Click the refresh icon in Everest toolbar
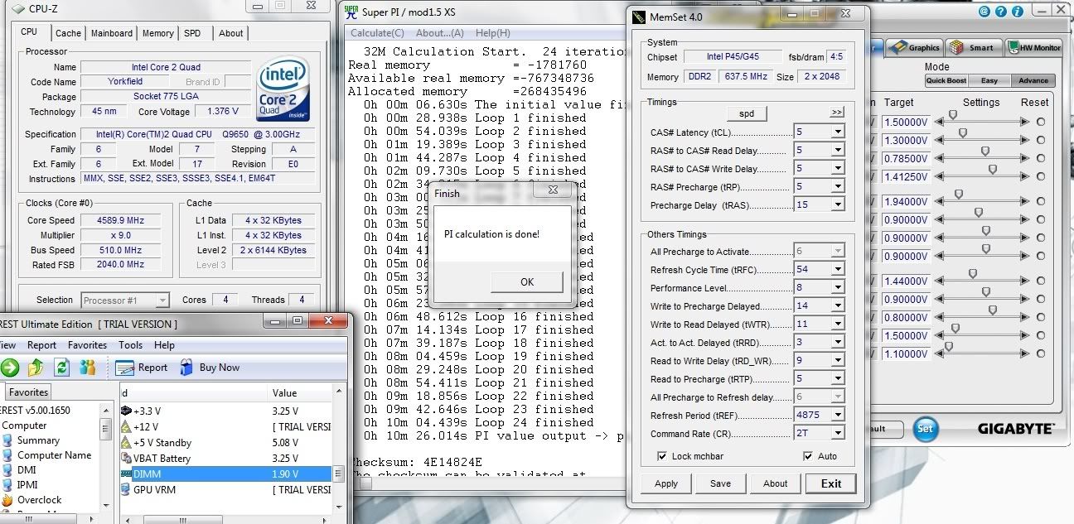The width and height of the screenshot is (1074, 524). [x=62, y=368]
